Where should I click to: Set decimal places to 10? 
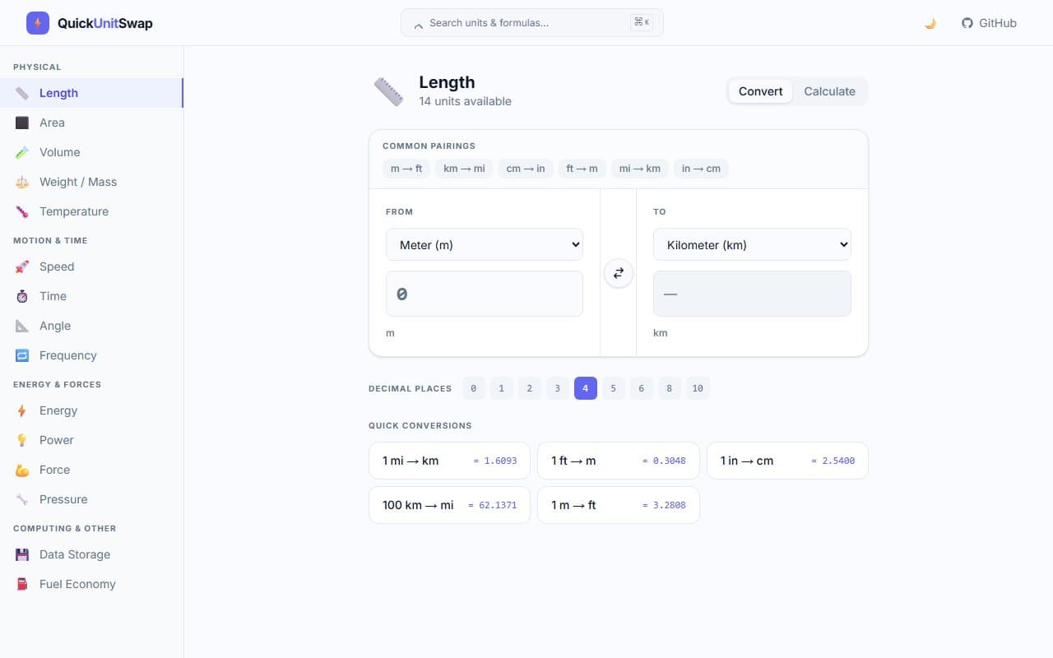[x=698, y=388]
